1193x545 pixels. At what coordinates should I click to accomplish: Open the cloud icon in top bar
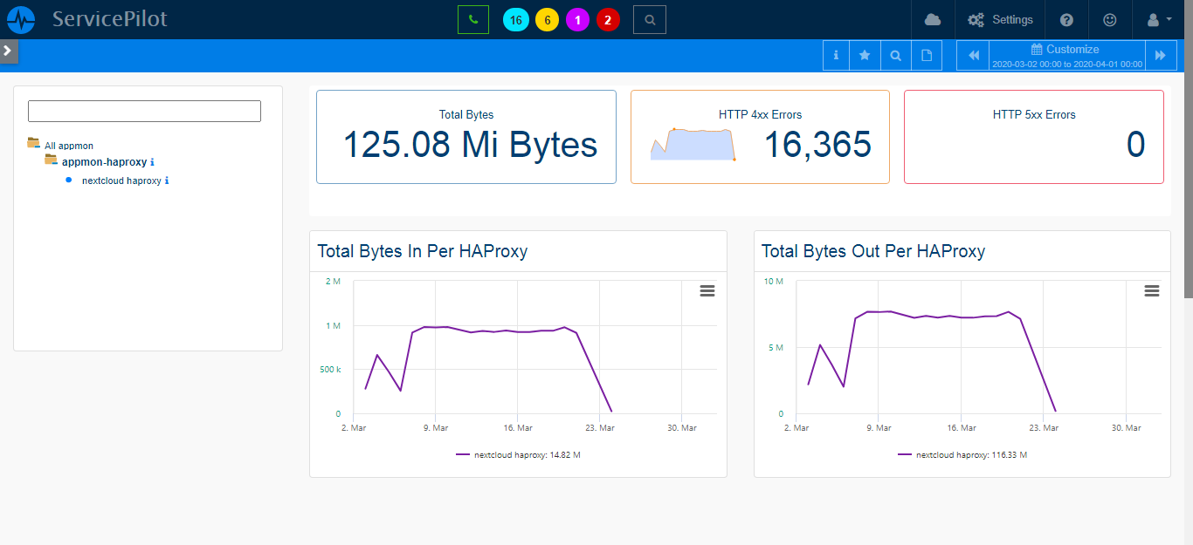tap(933, 19)
